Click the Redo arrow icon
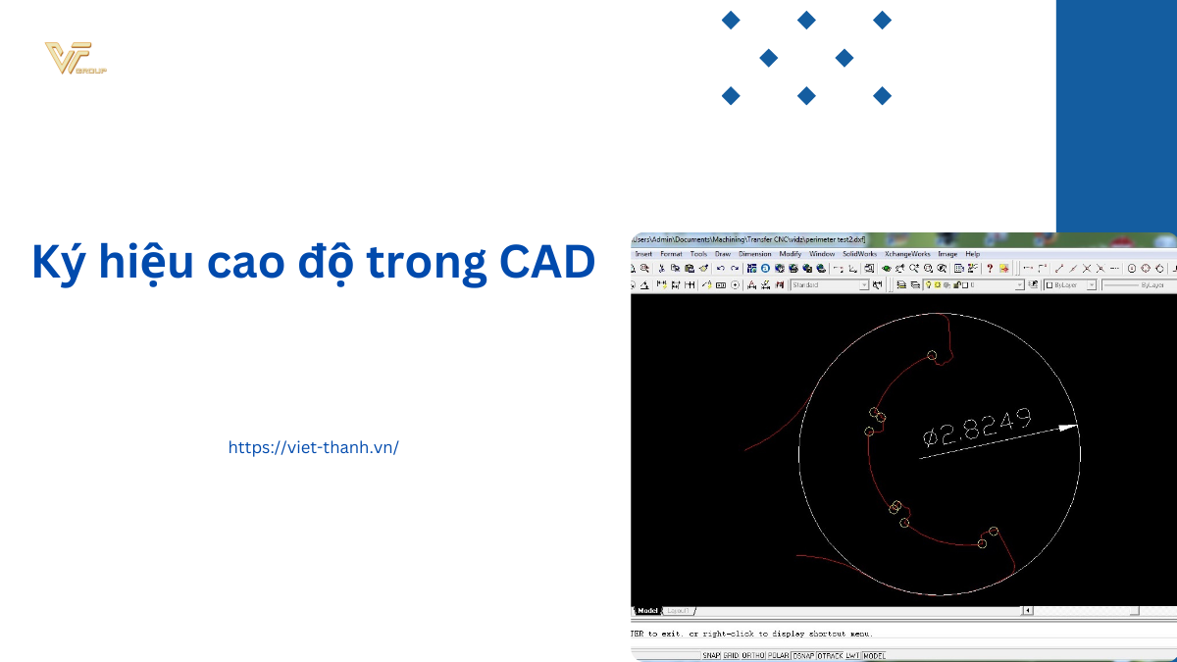 pos(735,268)
